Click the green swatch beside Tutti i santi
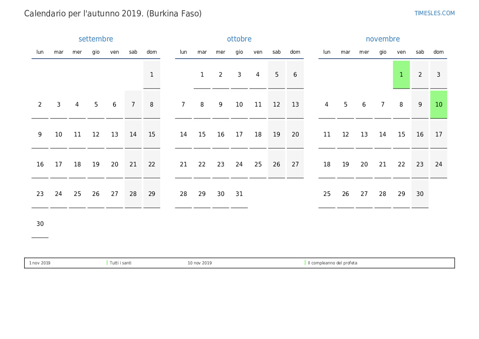Image resolution: width=479 pixels, height=339 pixels. coord(107,263)
